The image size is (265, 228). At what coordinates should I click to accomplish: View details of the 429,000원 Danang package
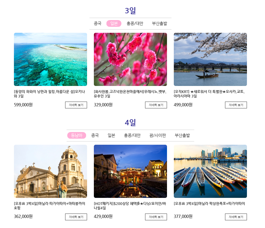(156, 217)
